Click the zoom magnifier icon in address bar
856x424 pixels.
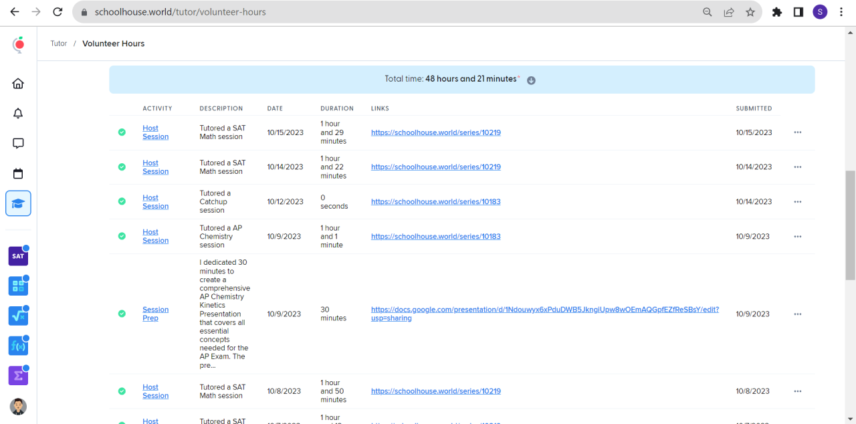tap(708, 12)
